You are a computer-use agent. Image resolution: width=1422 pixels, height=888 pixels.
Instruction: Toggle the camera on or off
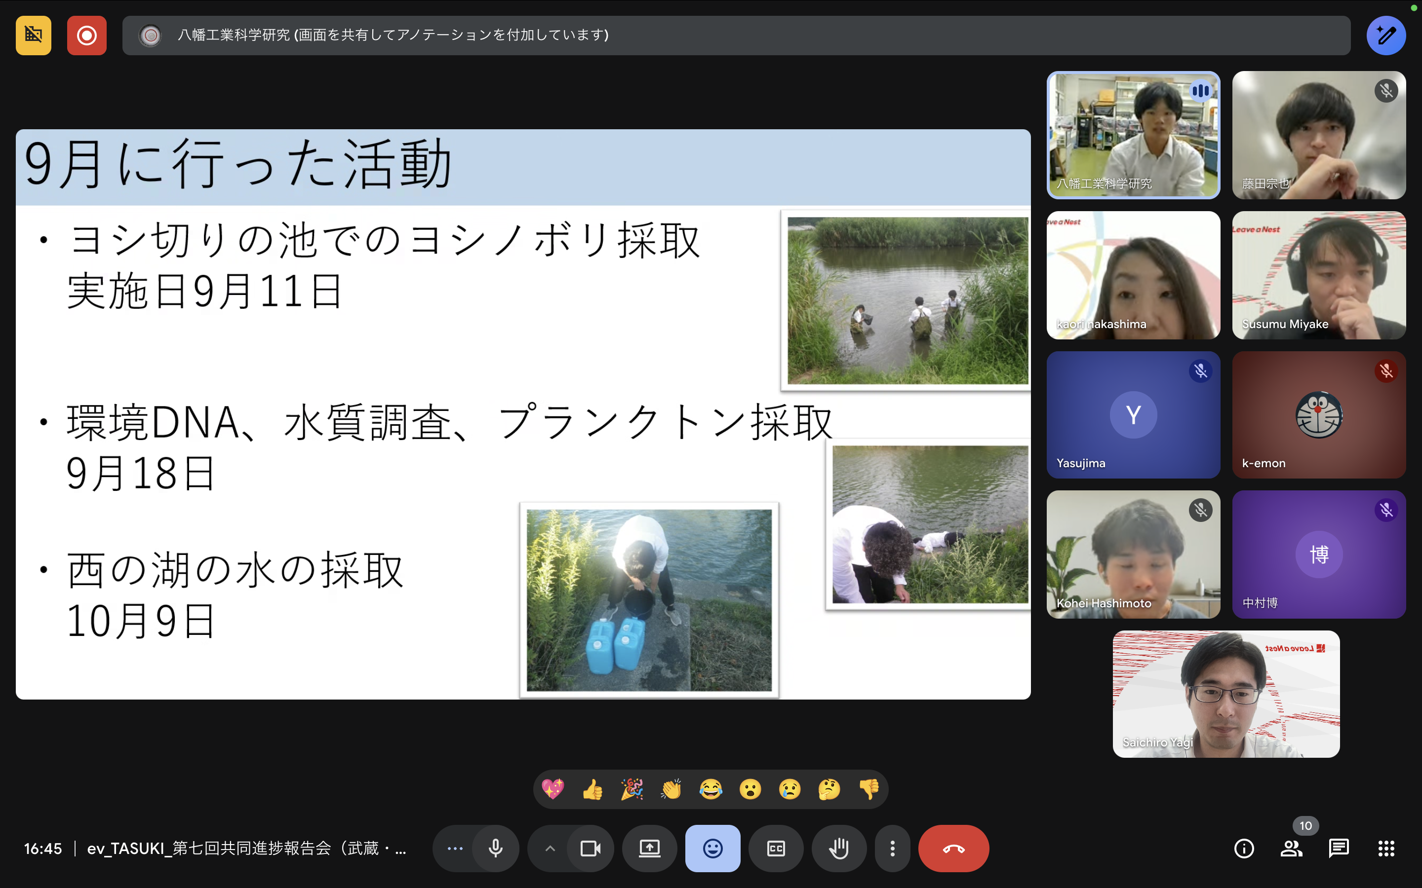coord(590,848)
